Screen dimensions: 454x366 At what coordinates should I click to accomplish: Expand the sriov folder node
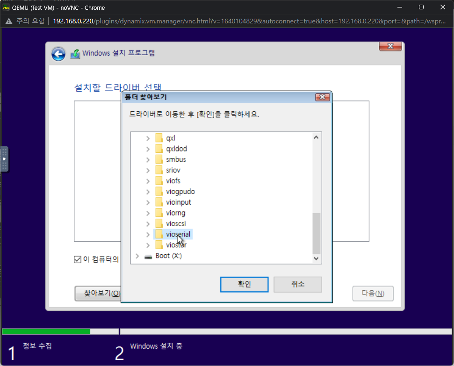(x=148, y=171)
